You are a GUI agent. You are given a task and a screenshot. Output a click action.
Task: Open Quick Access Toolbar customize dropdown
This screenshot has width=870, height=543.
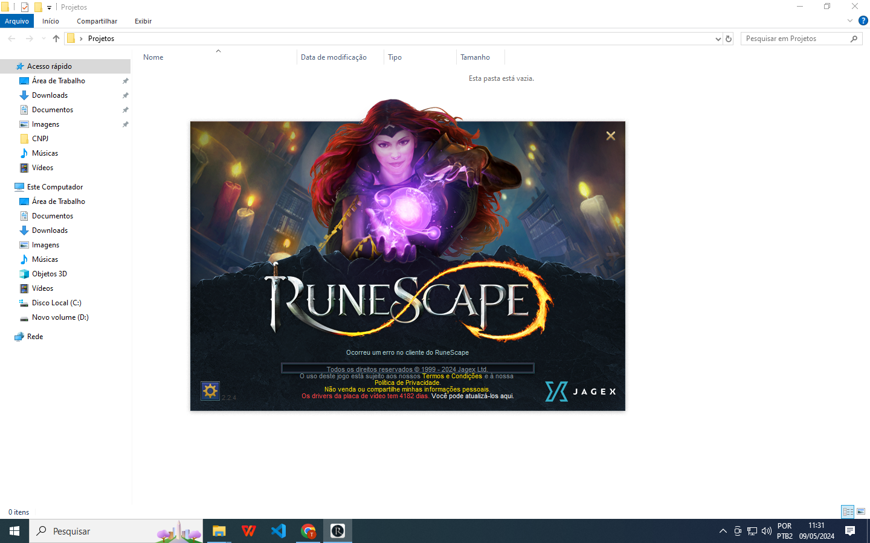(50, 7)
